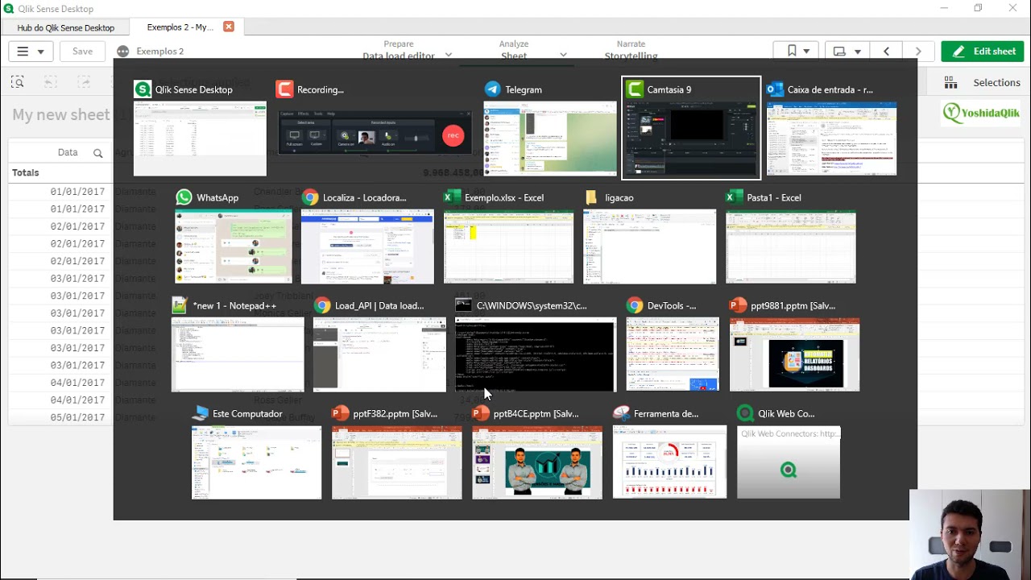1031x580 pixels.
Task: Click the Chrome icon beside DevTools
Action: 636,305
